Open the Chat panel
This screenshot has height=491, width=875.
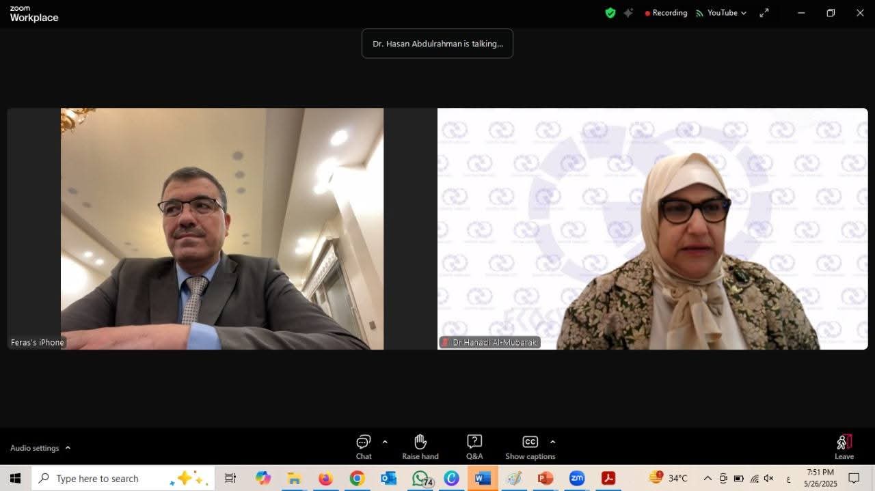click(x=363, y=447)
